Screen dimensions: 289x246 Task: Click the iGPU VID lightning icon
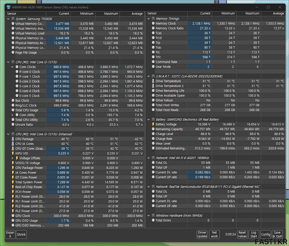[x=13, y=153]
